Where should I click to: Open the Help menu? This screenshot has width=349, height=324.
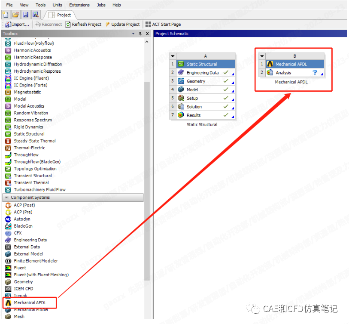click(x=117, y=5)
